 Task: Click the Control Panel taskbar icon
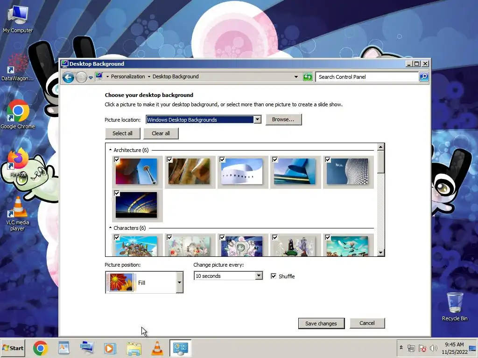click(x=181, y=348)
